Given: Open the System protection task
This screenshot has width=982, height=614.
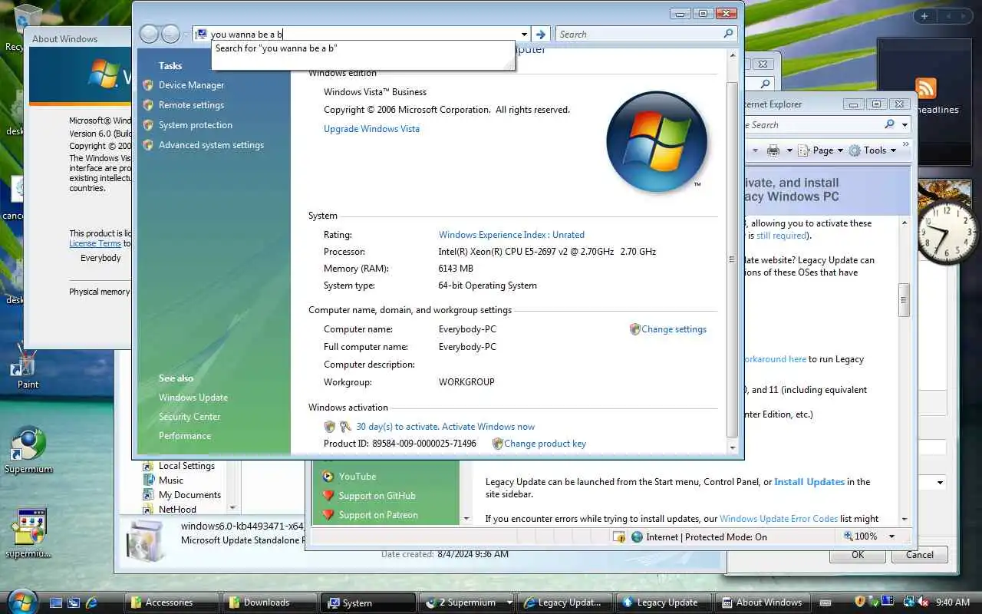Looking at the screenshot, I should coord(195,125).
